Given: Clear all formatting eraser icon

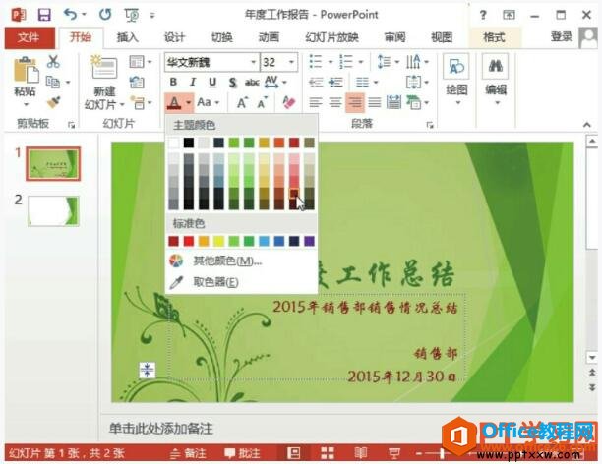Looking at the screenshot, I should tap(289, 102).
